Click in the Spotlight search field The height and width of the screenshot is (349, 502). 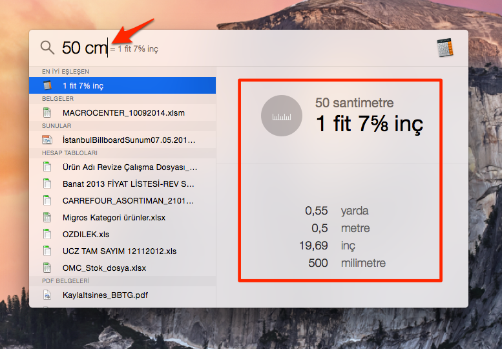tap(258, 48)
